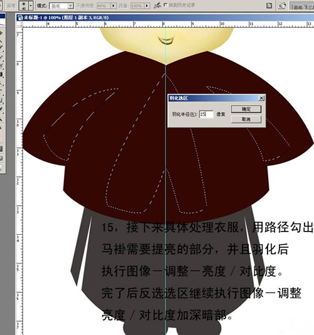This screenshot has height=335, width=314.
Task: Click the screen mode icon in toolbox
Action: (x=1, y=158)
